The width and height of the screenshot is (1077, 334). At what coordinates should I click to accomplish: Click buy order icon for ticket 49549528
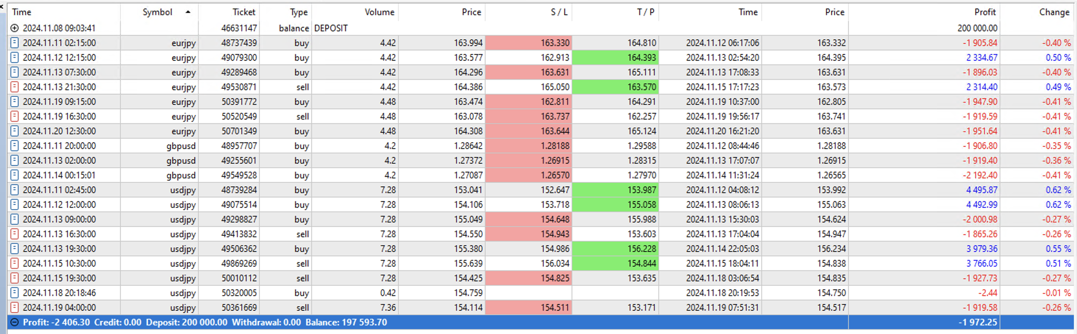(x=15, y=175)
